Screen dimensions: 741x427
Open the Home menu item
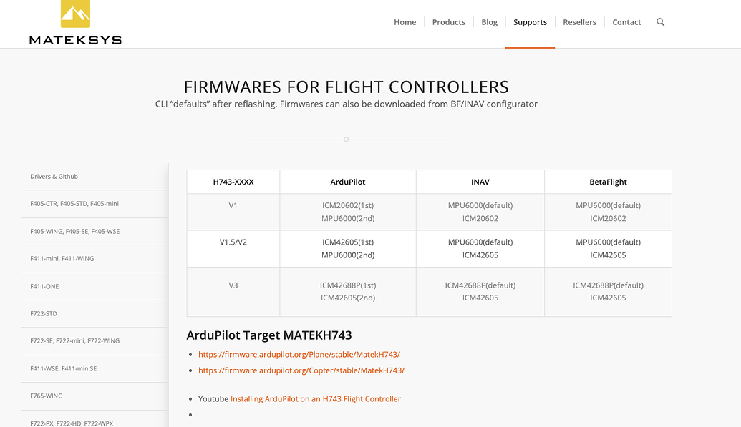pyautogui.click(x=405, y=22)
